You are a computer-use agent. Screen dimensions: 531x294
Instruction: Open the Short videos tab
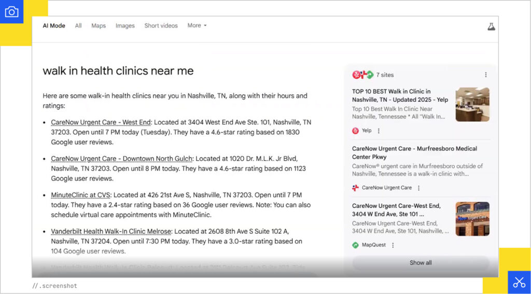coord(161,25)
